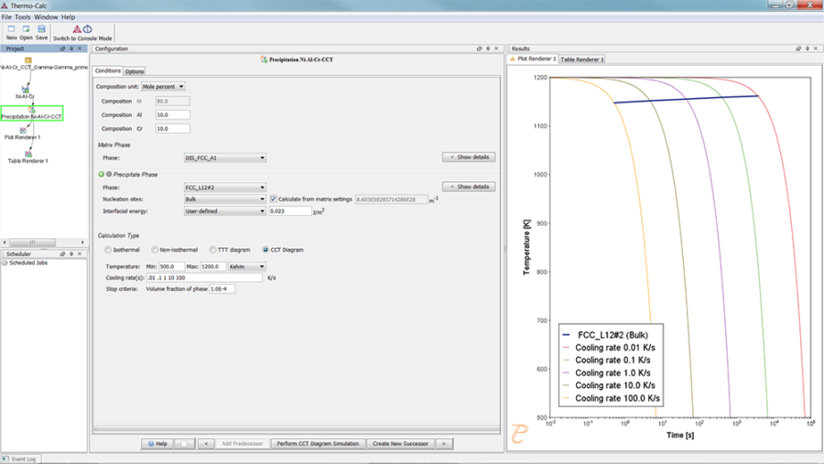Click the Save toolbar icon

coord(42,31)
